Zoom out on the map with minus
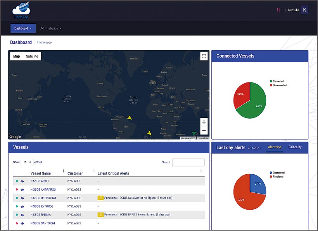 click(x=204, y=131)
